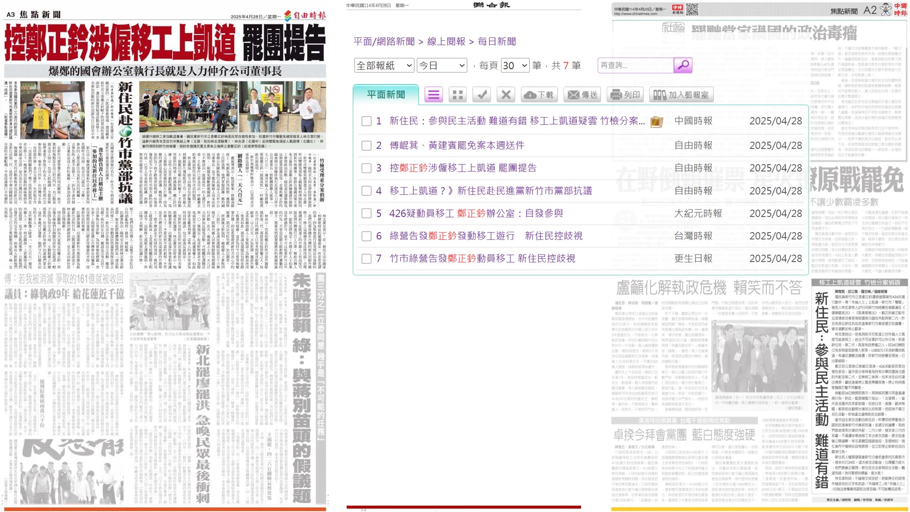Click the QR code on the 中國時報 page header
The height and width of the screenshot is (512, 910).
[692, 9]
